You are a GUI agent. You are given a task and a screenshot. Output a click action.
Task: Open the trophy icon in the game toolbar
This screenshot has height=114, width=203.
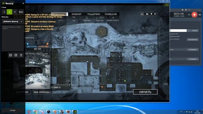click(x=151, y=14)
